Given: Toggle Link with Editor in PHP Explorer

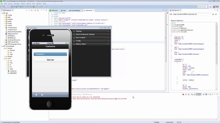Looking at the screenshot, I should coord(38,10).
